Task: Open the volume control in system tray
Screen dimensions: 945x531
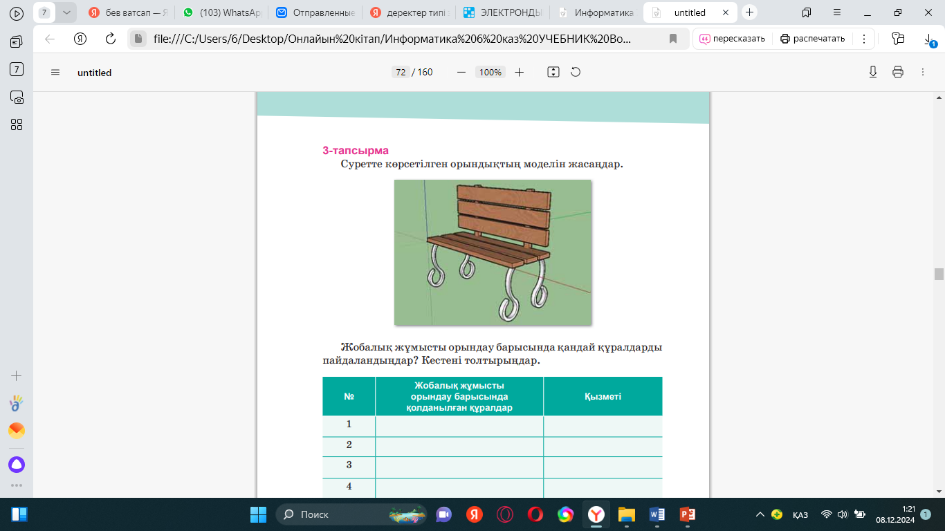Action: click(x=842, y=514)
